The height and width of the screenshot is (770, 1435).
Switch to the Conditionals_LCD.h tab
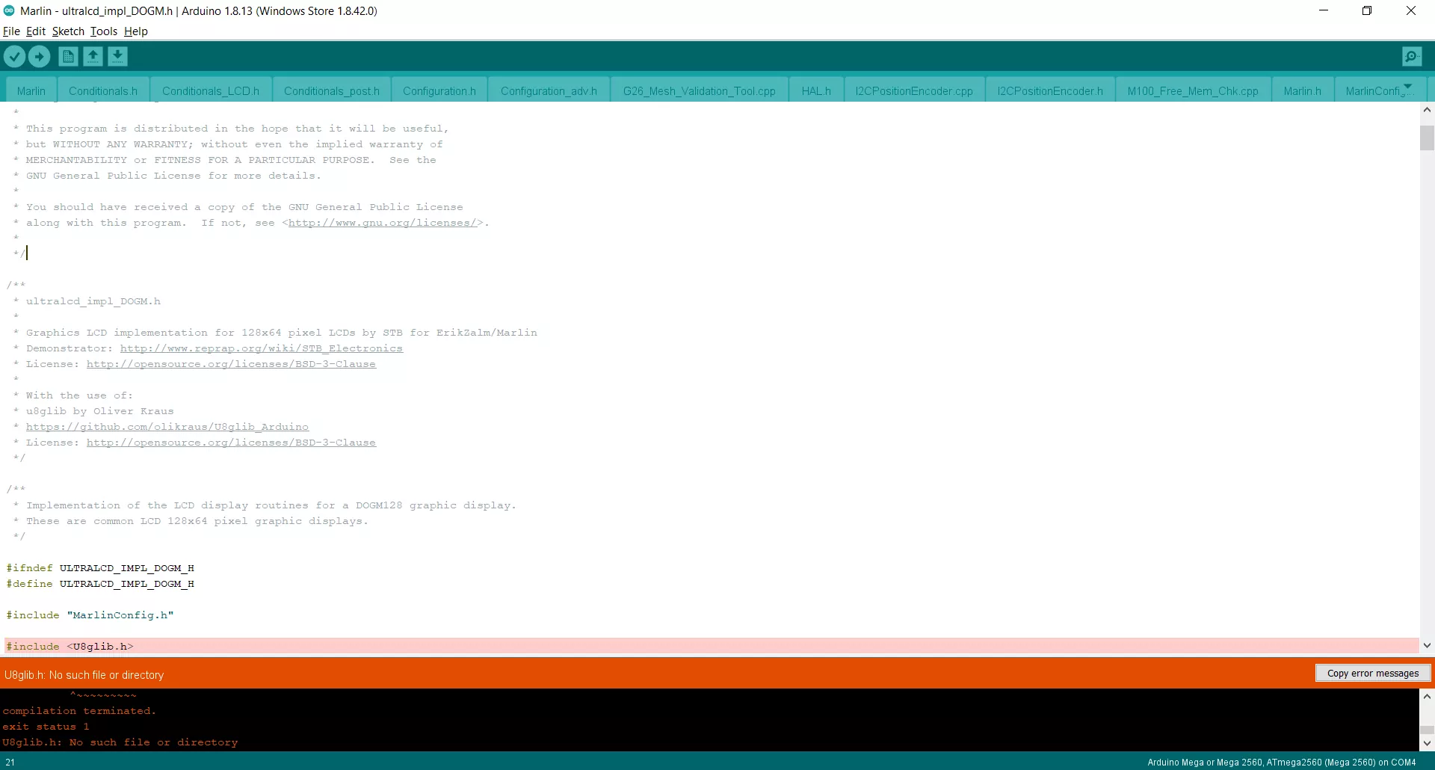click(x=211, y=90)
